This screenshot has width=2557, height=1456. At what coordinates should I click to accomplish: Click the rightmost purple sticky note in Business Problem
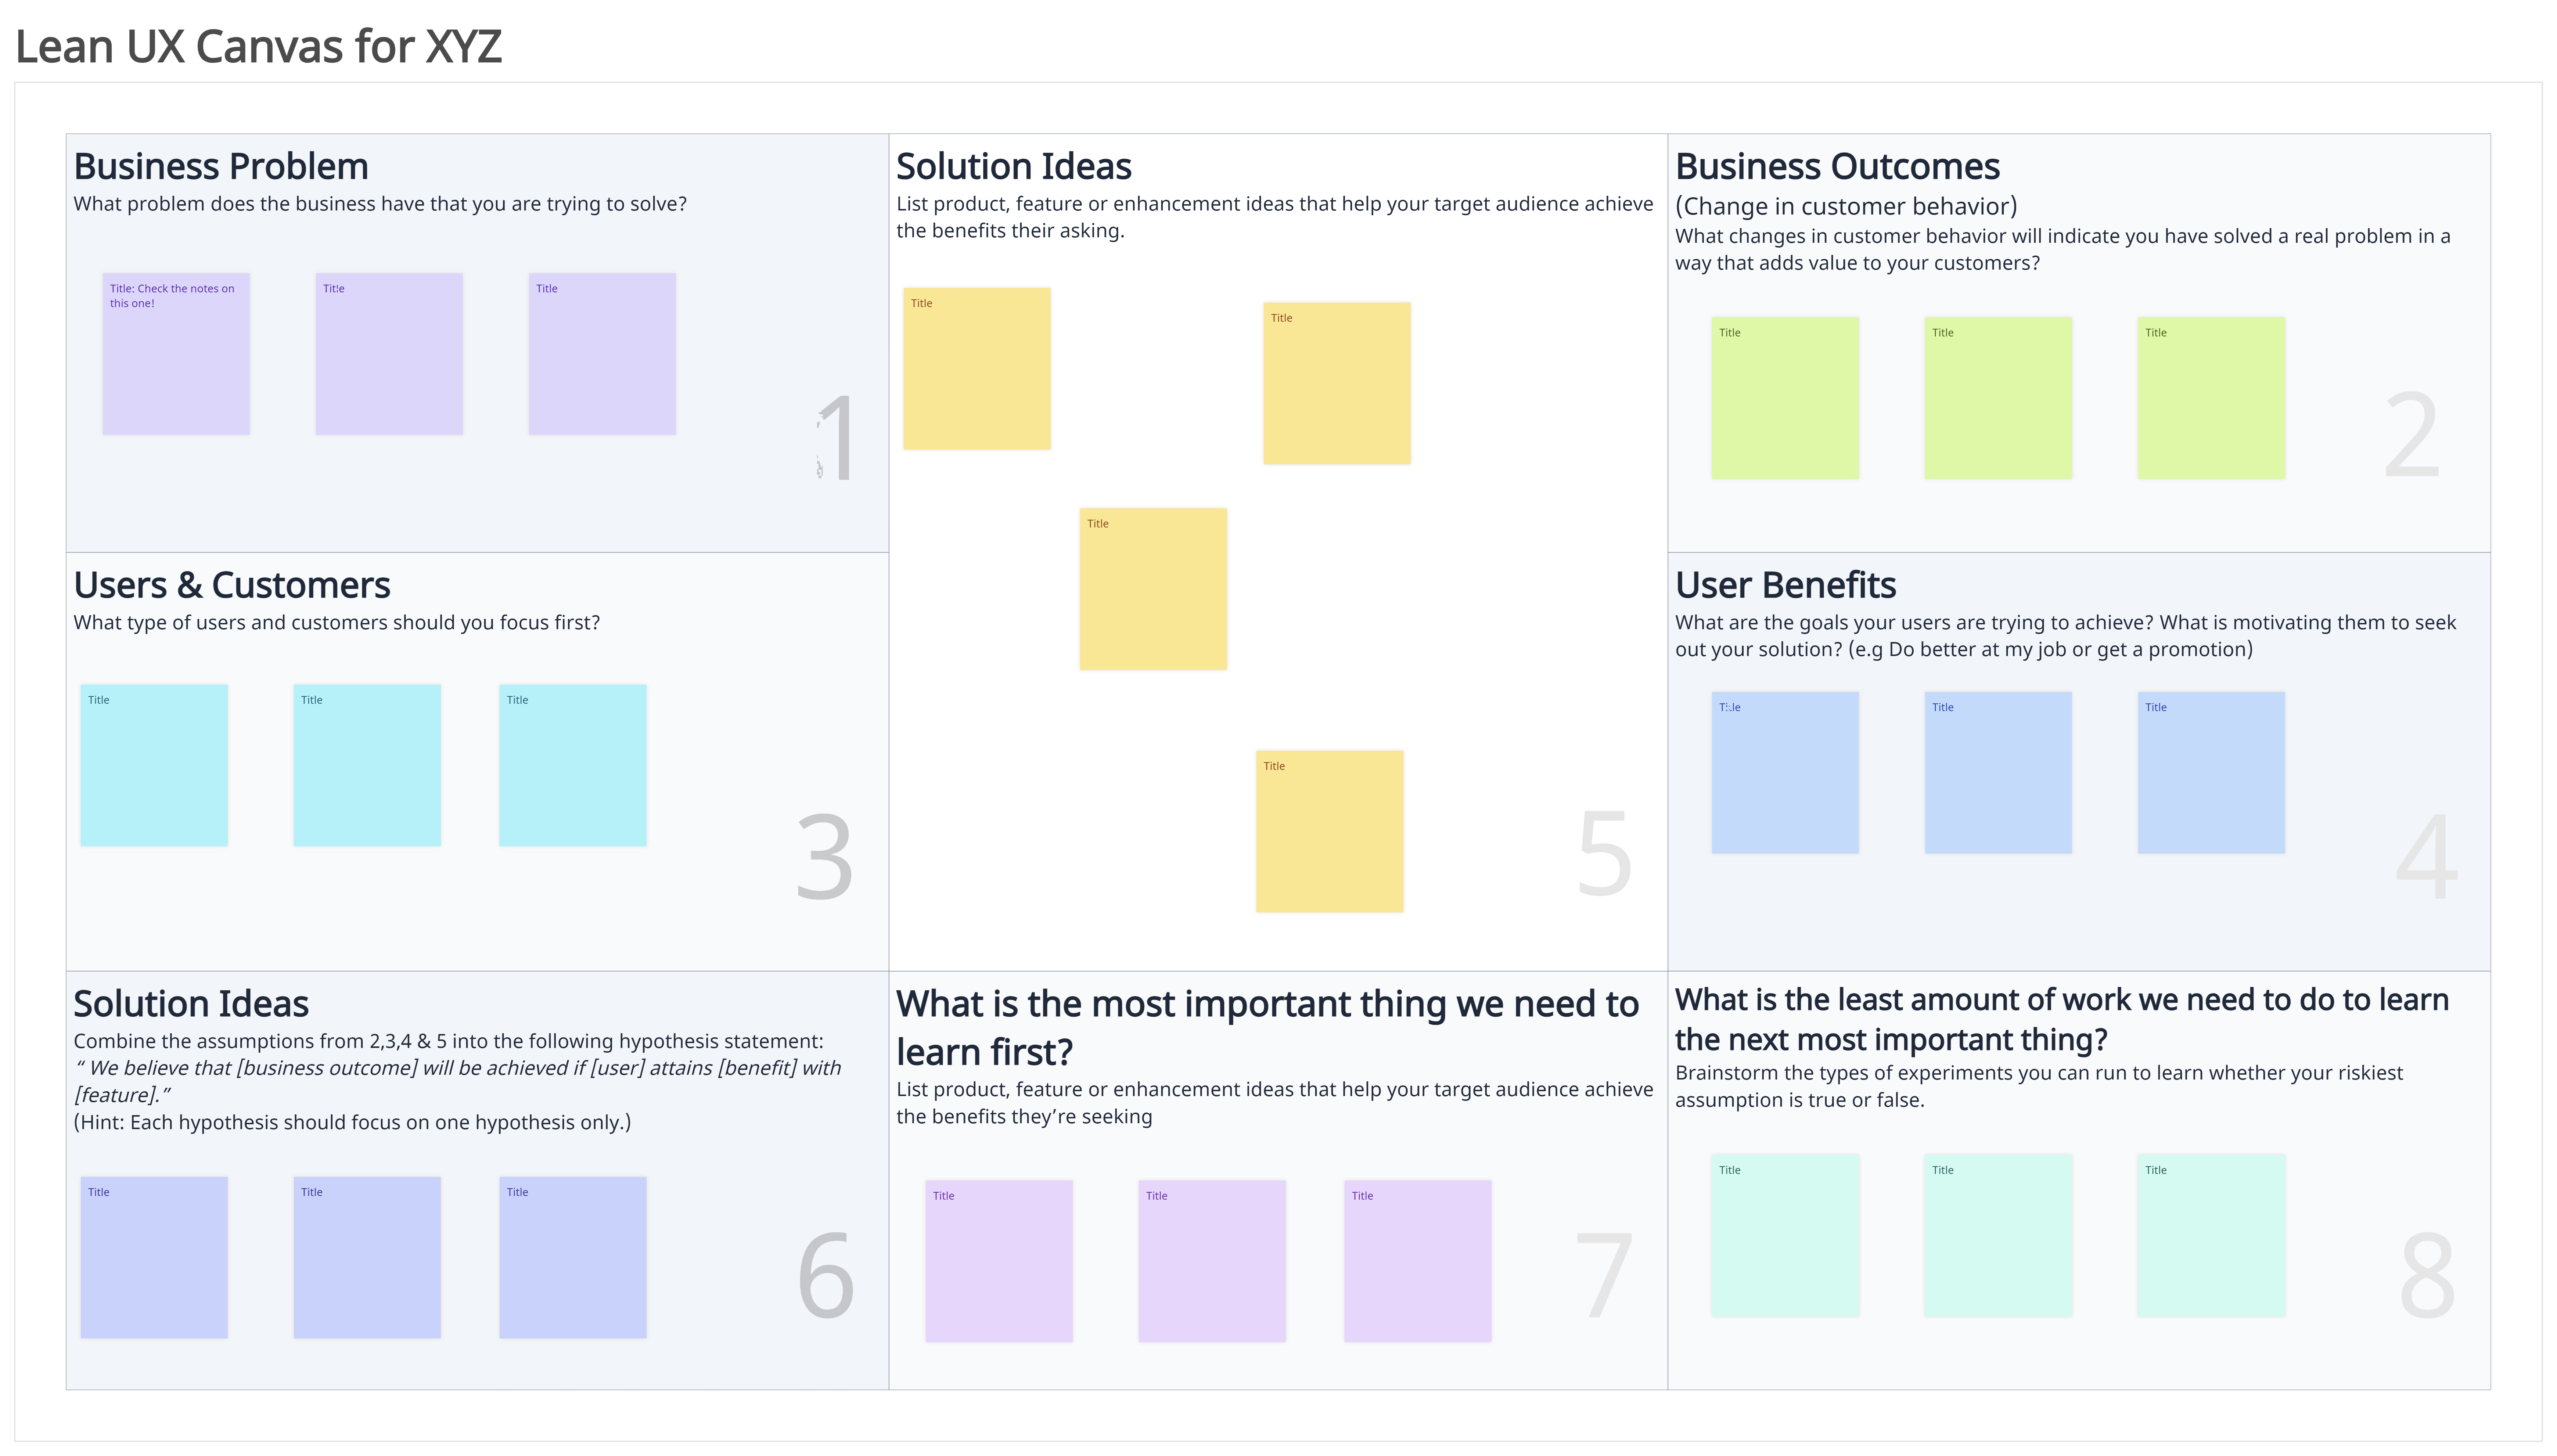coord(602,354)
